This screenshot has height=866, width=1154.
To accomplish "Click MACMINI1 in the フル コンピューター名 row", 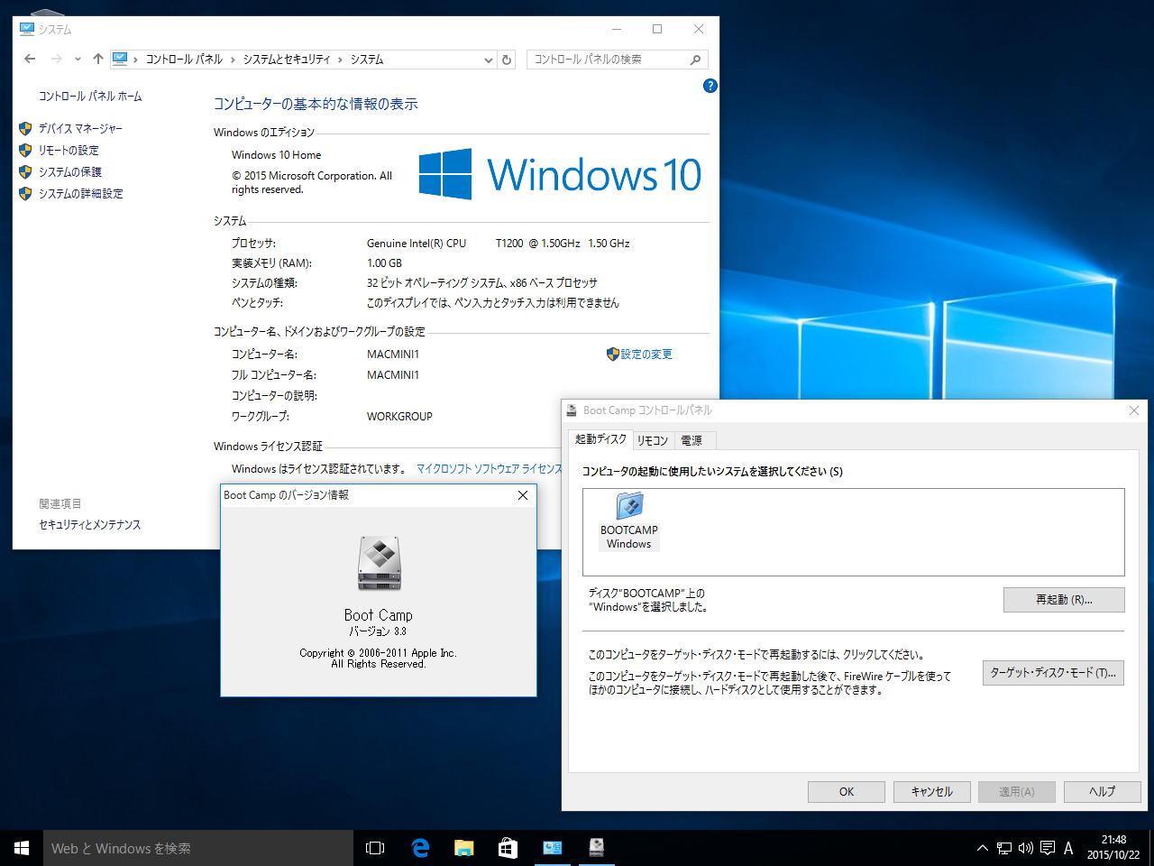I will pos(393,375).
